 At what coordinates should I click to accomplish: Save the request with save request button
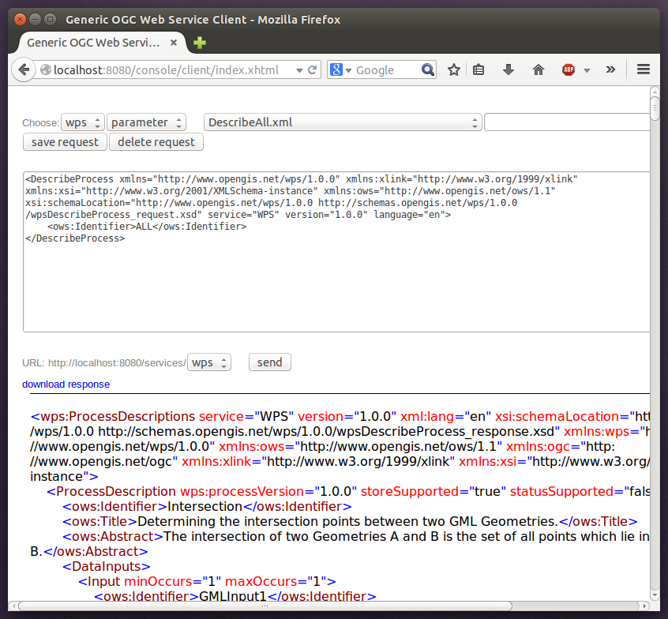[x=65, y=142]
